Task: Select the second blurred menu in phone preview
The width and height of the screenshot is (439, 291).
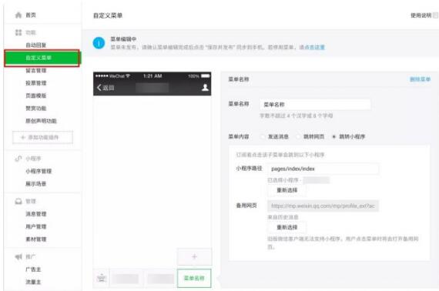Action: pyautogui.click(x=160, y=279)
